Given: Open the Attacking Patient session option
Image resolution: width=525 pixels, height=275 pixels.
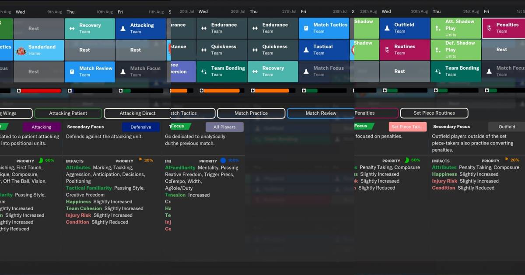Looking at the screenshot, I should [68, 113].
